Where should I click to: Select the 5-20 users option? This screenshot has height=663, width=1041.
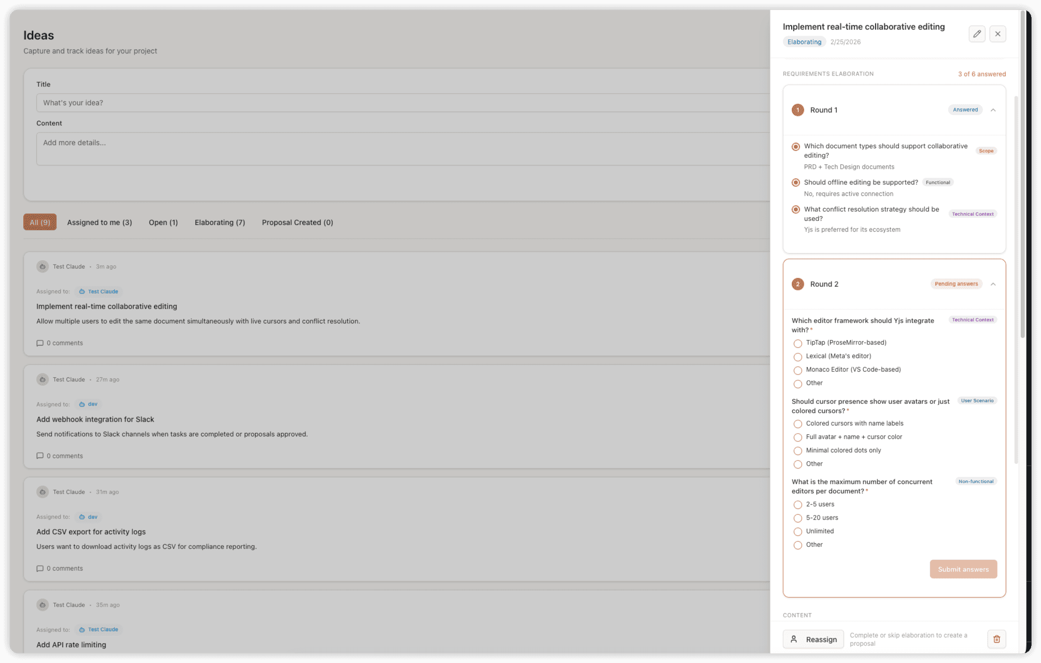coord(797,518)
